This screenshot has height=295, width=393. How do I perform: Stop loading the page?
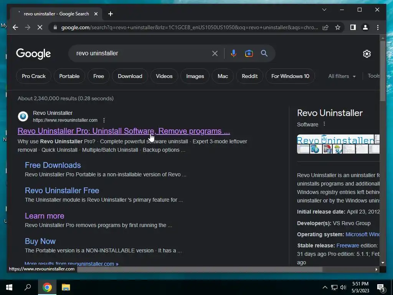[x=40, y=27]
